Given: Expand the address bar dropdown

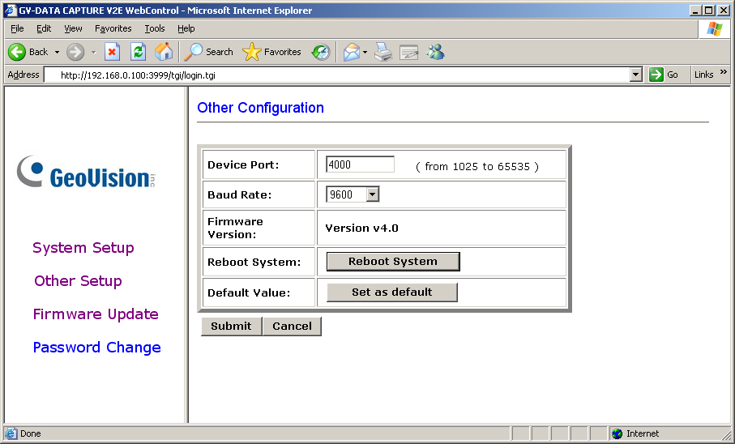Looking at the screenshot, I should (x=635, y=75).
